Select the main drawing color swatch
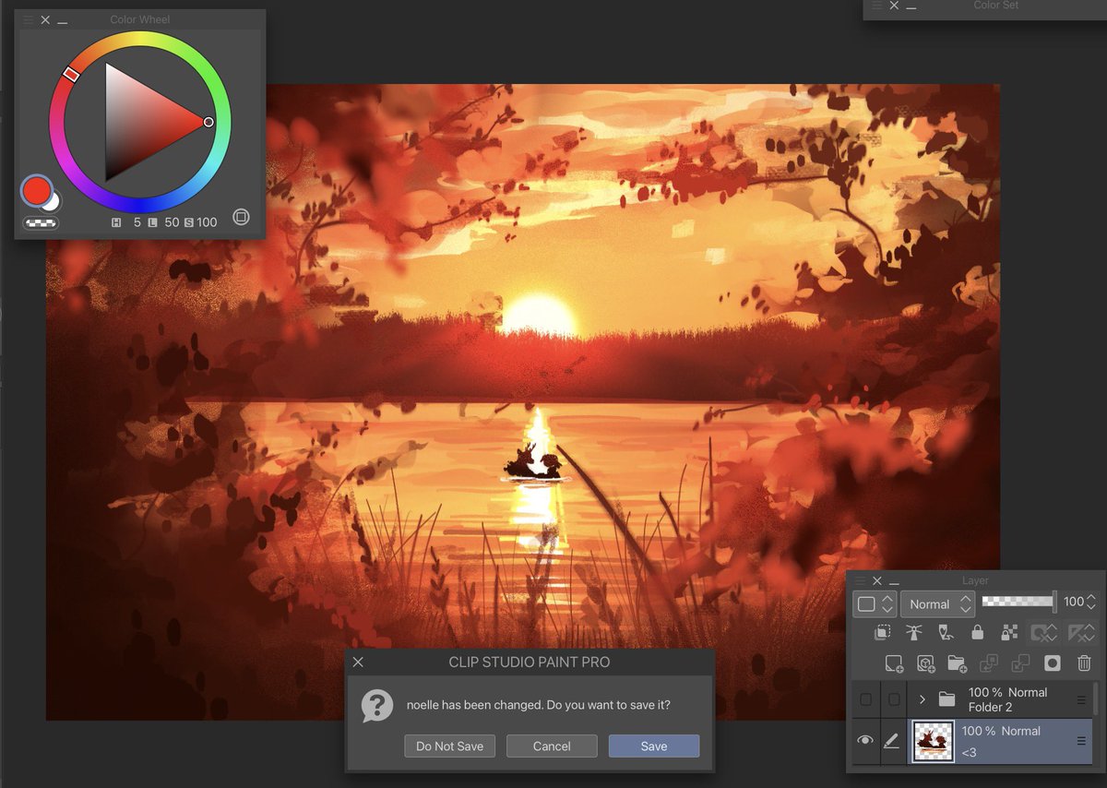 pyautogui.click(x=36, y=191)
